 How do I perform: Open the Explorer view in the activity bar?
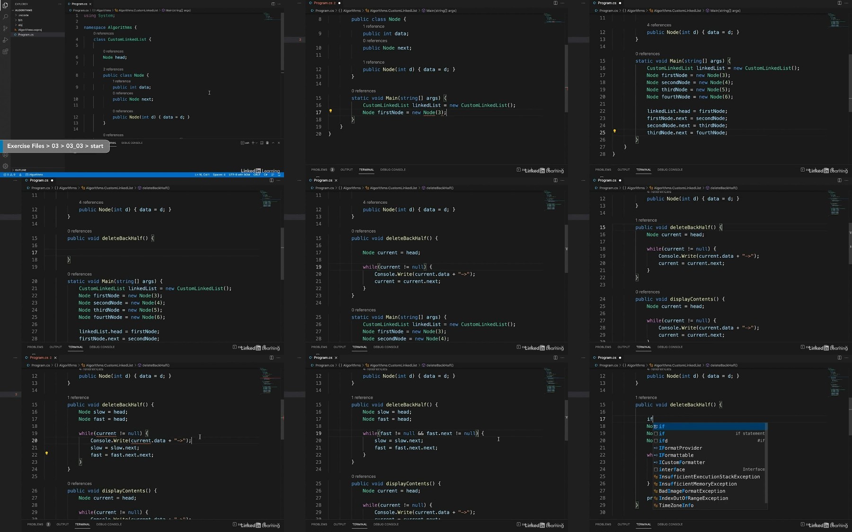(x=5, y=5)
